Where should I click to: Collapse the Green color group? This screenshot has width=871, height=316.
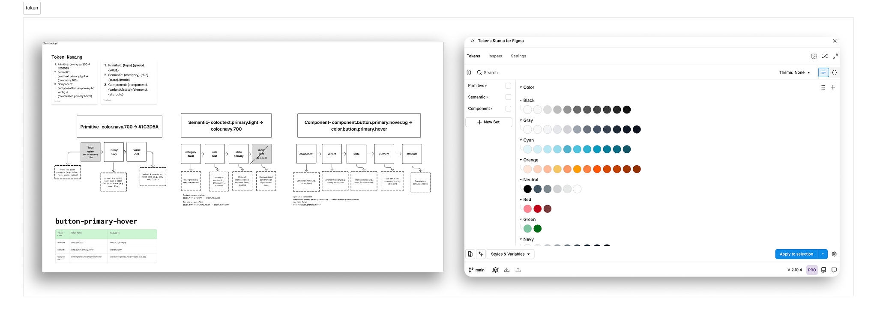tap(521, 220)
